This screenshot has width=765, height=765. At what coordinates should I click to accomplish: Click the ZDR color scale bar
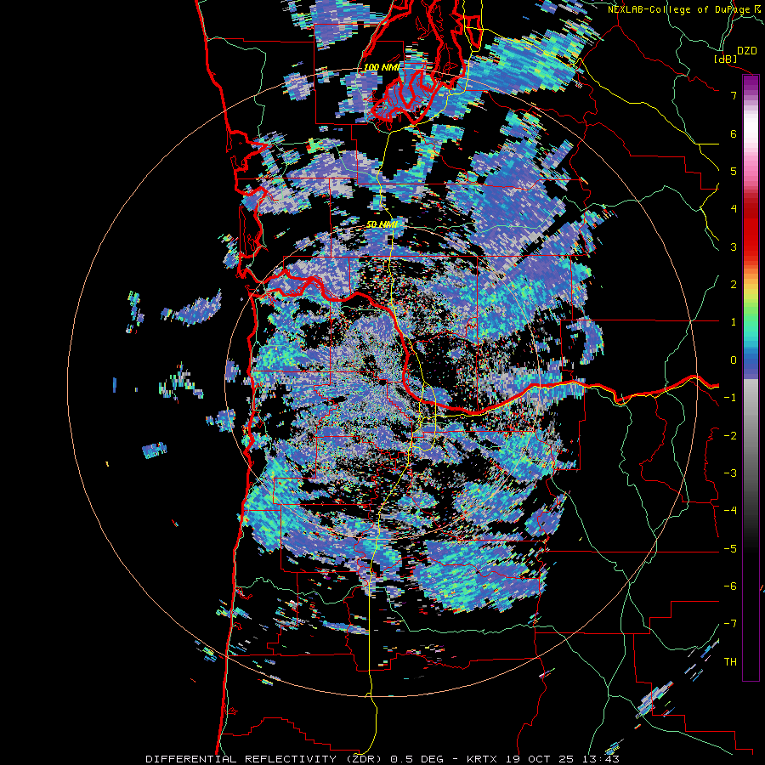click(751, 377)
